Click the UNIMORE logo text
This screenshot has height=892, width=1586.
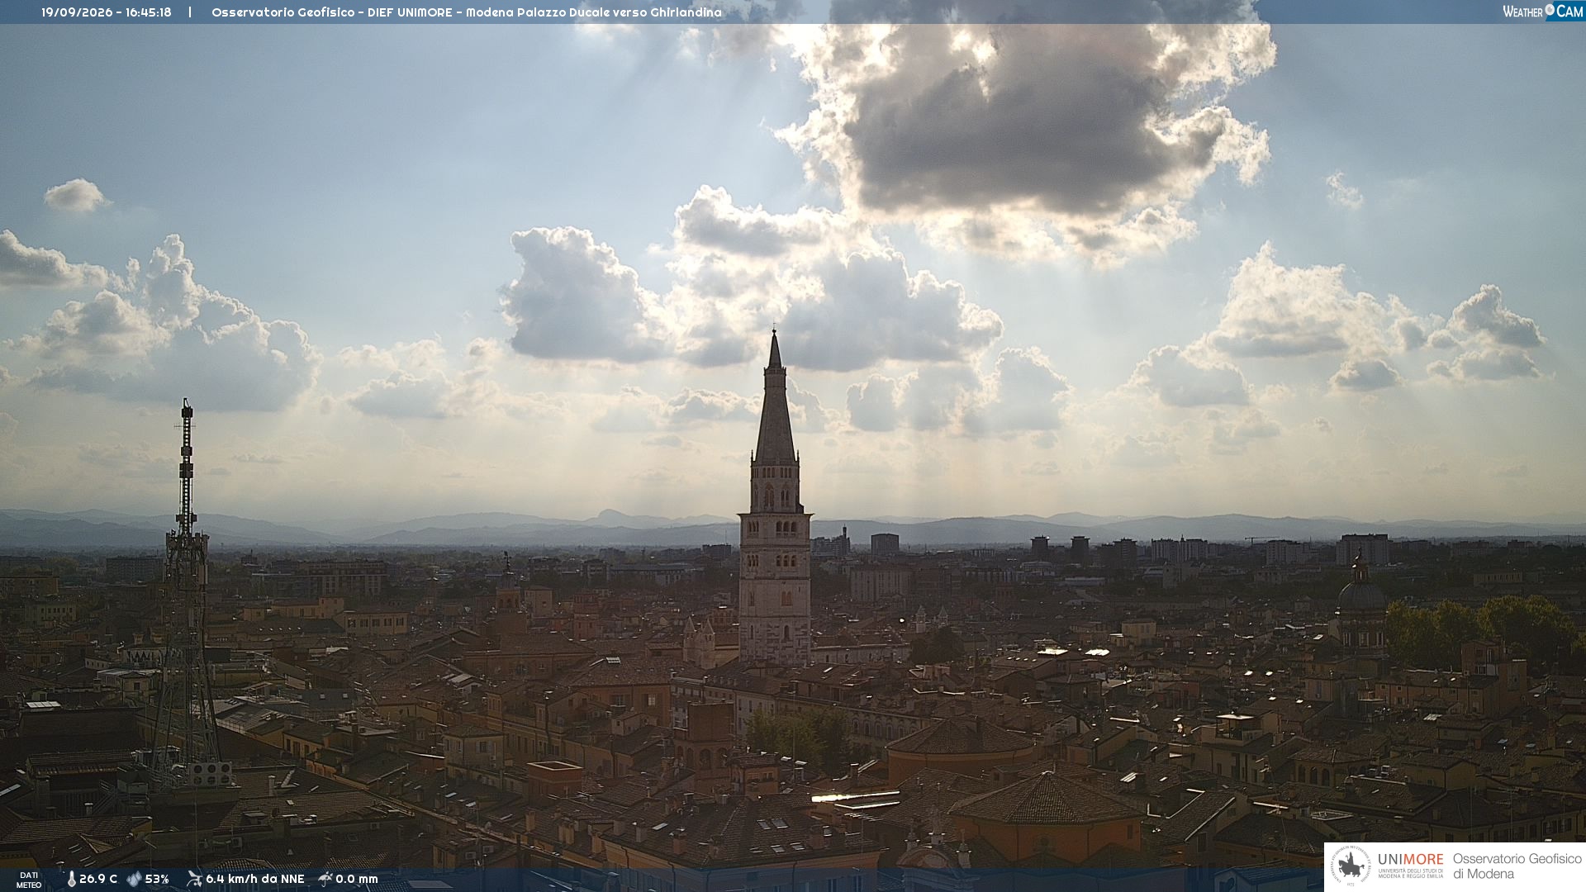click(x=1410, y=859)
